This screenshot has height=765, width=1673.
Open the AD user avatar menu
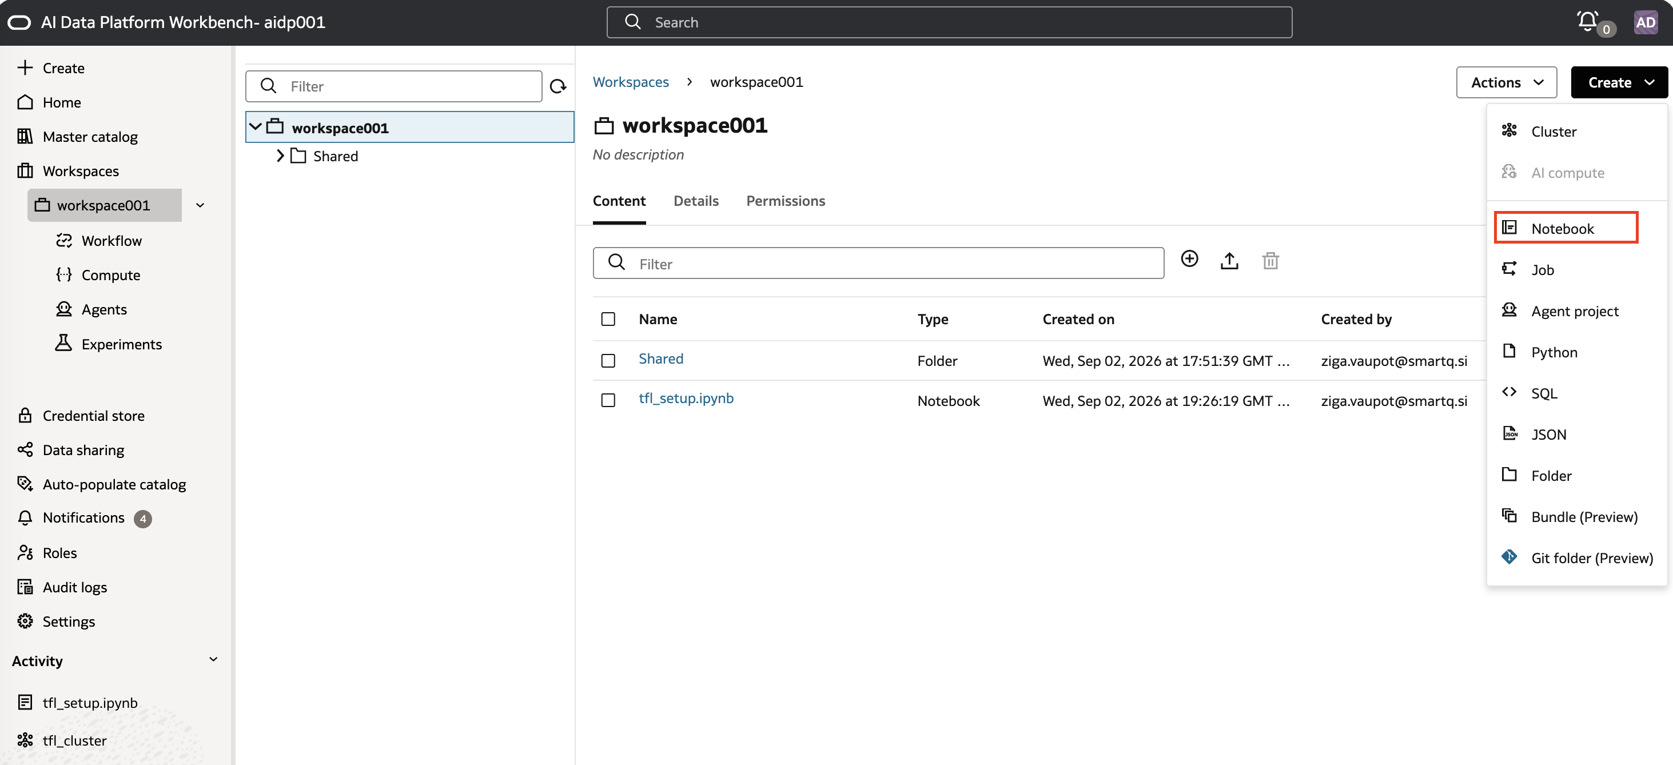(x=1645, y=22)
